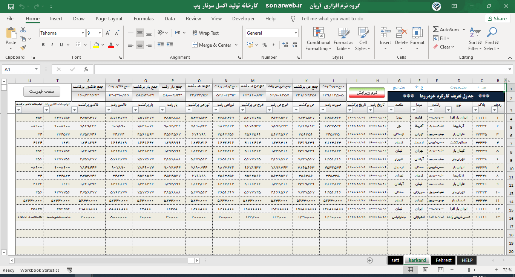This screenshot has height=277, width=515.
Task: Open the Insert ribbon tab
Action: 56,18
